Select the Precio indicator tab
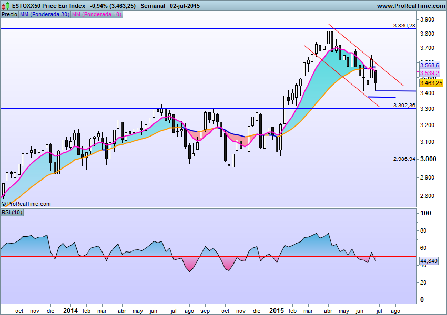The image size is (447, 315). (x=9, y=15)
